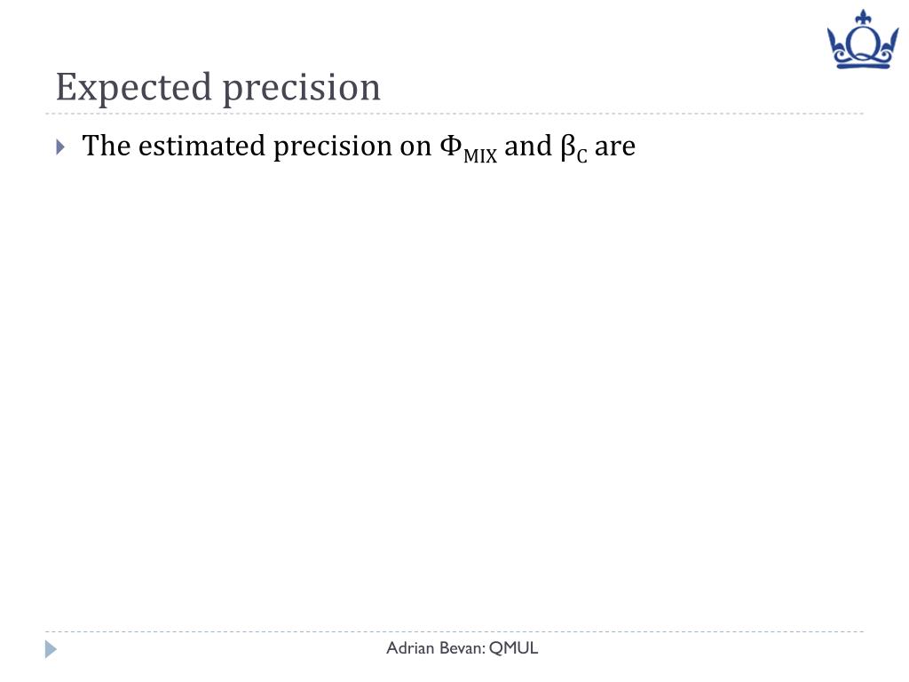Click the dashed line above the footer
Image resolution: width=909 pixels, height=682 pixels.
coord(454,631)
